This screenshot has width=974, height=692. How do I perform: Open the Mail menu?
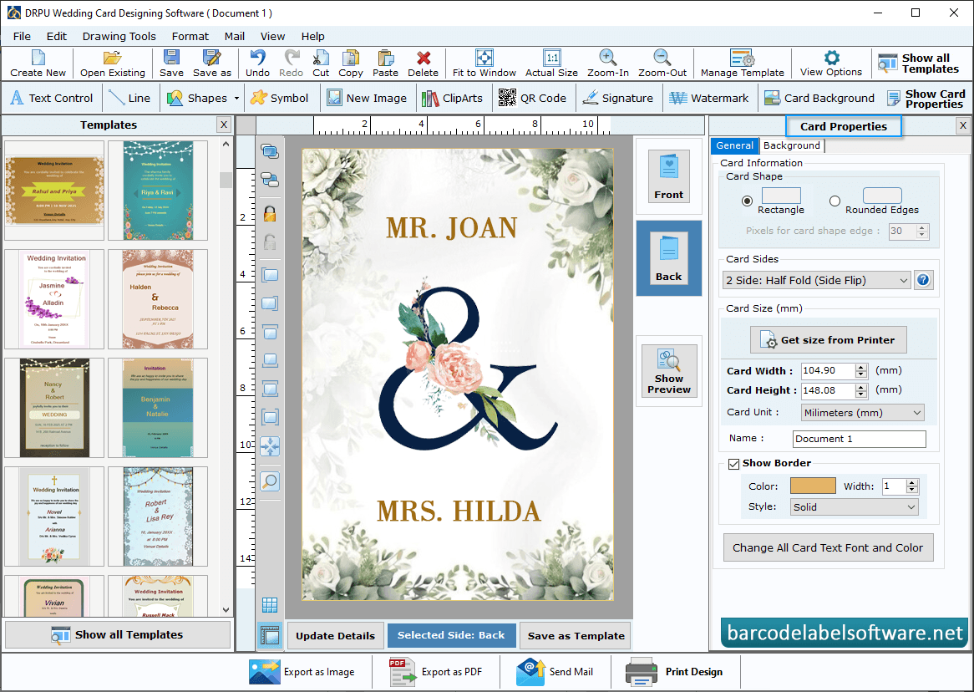(x=234, y=36)
